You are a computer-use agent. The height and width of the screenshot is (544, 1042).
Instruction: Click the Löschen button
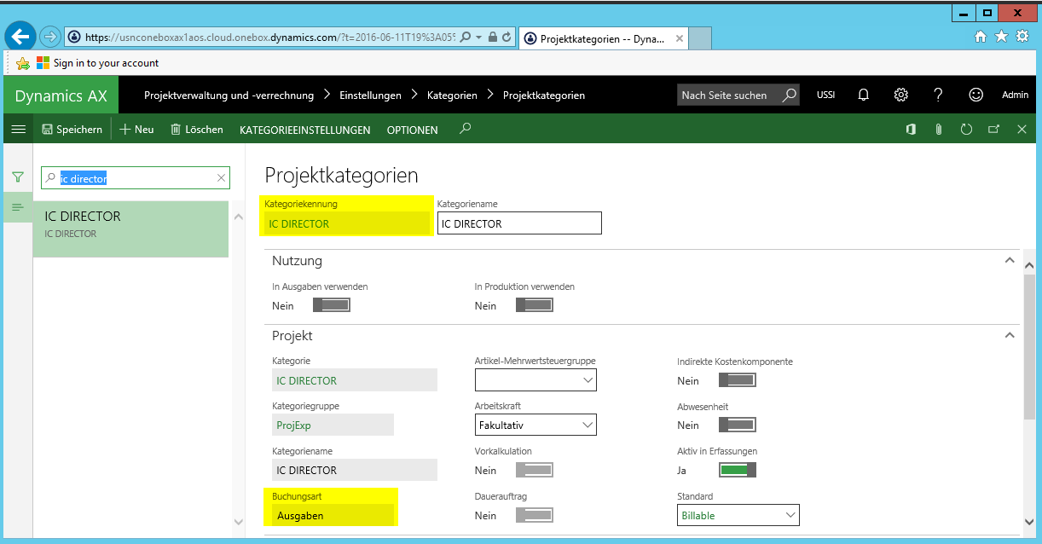197,130
